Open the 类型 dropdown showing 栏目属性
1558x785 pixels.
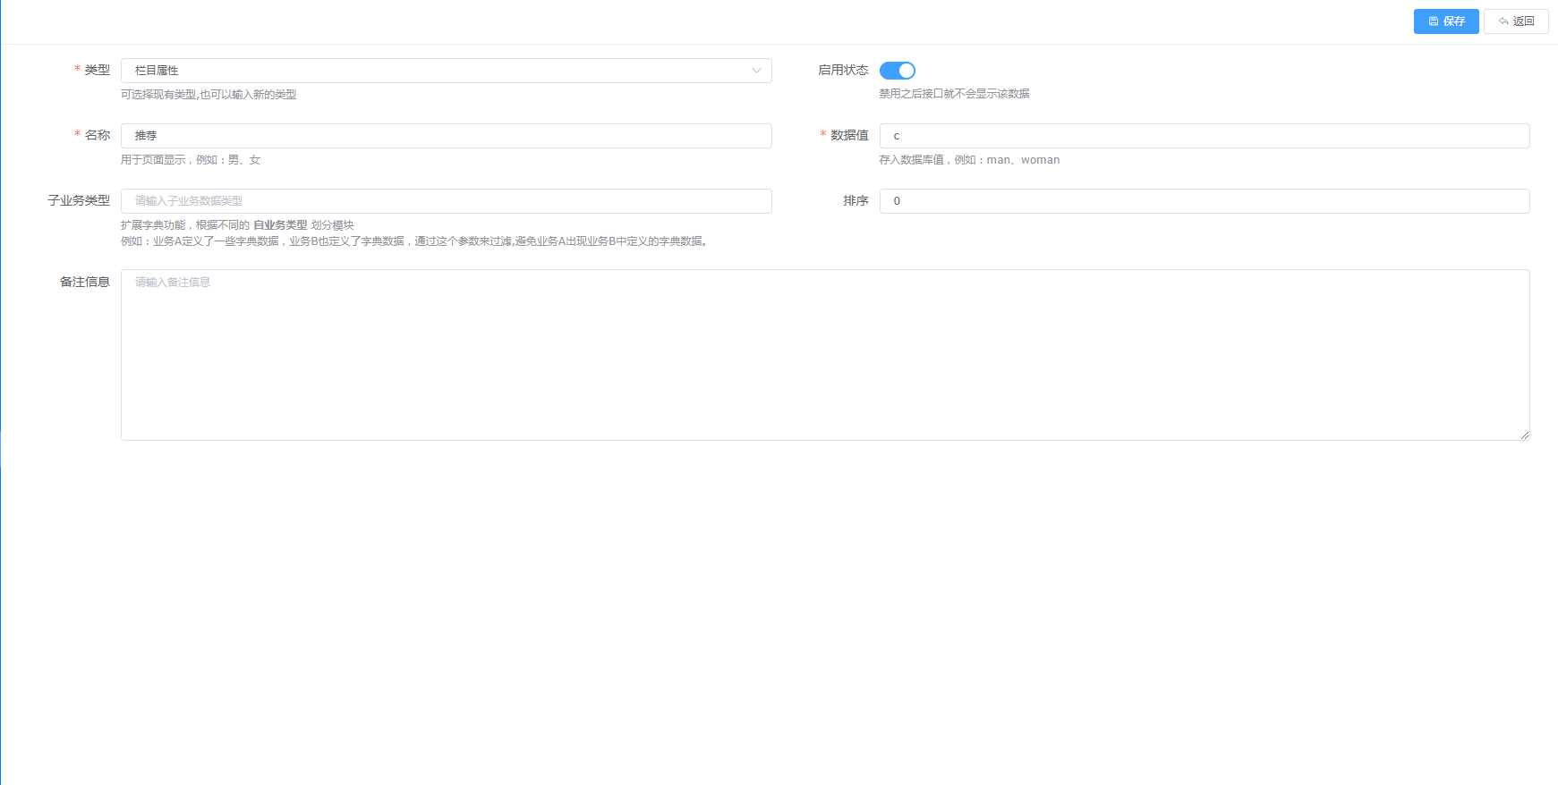coord(438,71)
